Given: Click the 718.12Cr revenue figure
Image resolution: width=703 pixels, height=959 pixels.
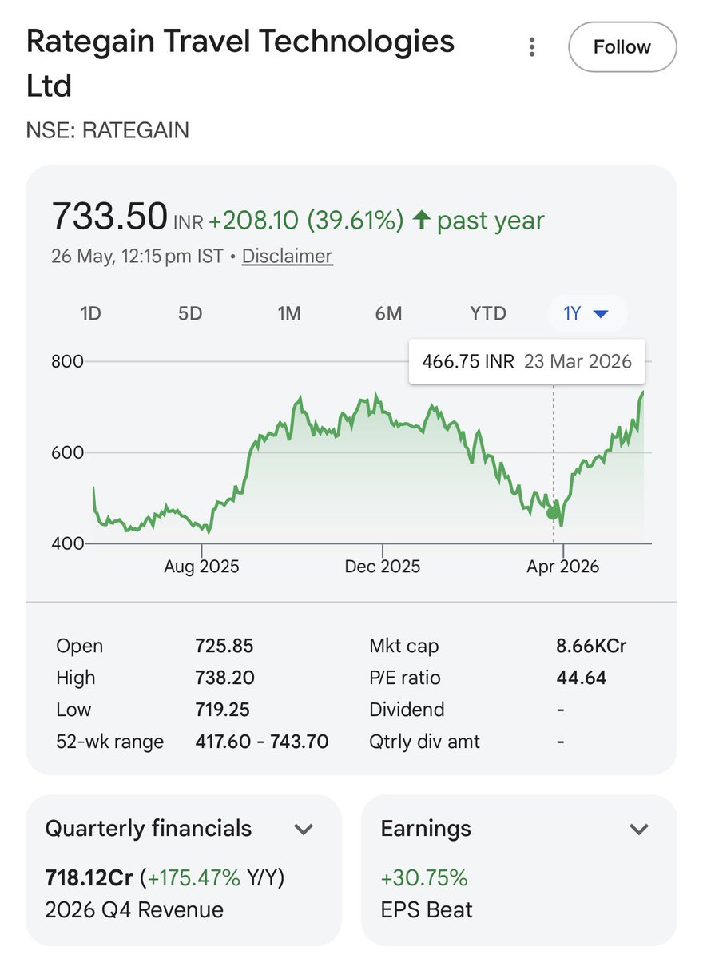Looking at the screenshot, I should coord(89,877).
